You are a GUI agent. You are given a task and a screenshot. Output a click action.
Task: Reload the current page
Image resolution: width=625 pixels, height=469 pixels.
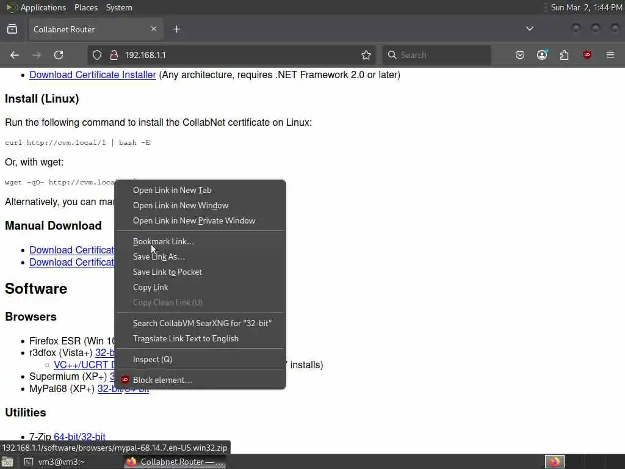tap(59, 55)
